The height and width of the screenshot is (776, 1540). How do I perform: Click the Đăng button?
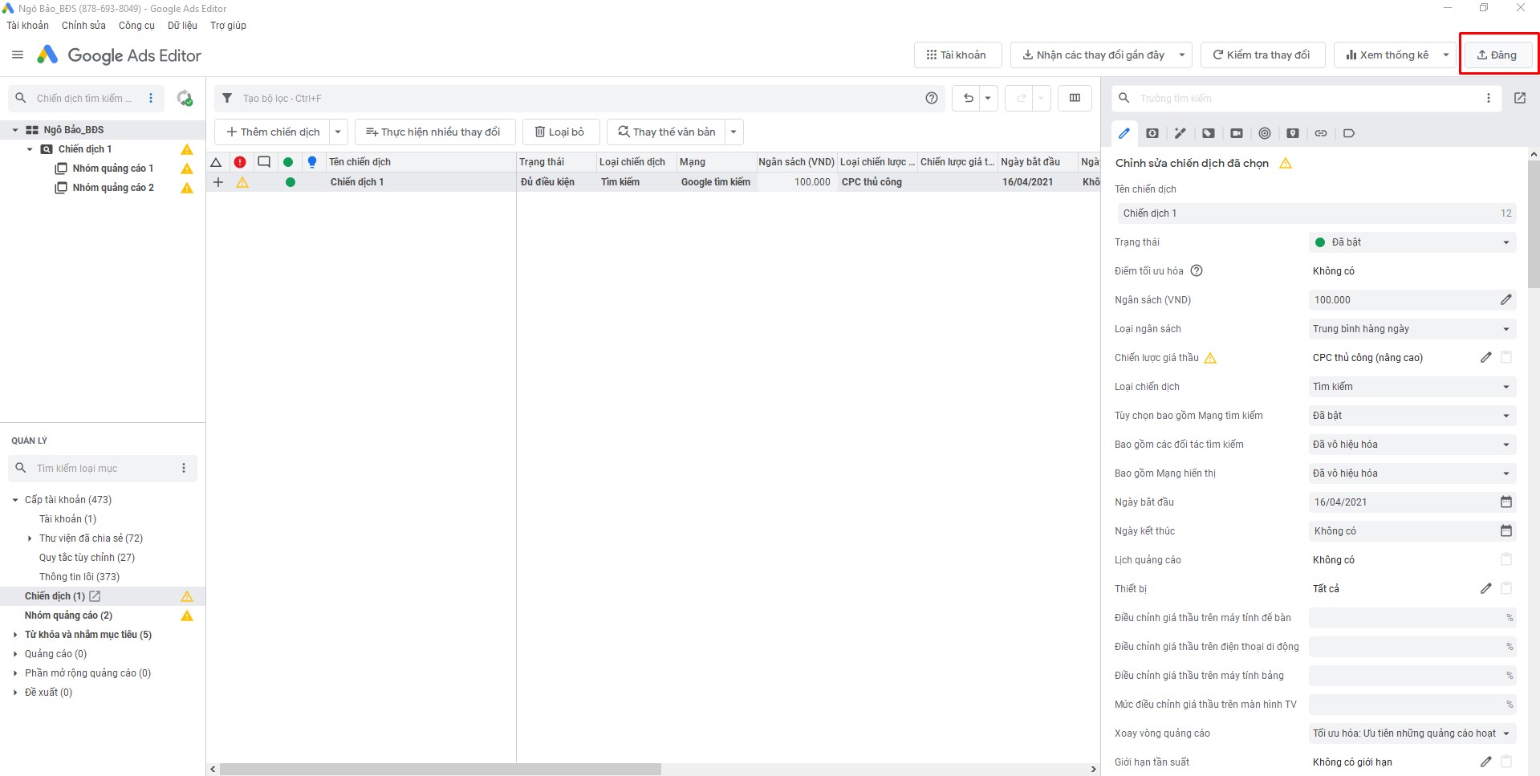1497,55
